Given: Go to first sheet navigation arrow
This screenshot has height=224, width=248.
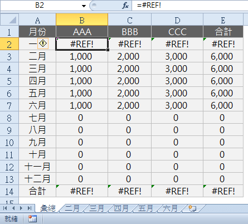Looking at the screenshot, I should 5,208.
